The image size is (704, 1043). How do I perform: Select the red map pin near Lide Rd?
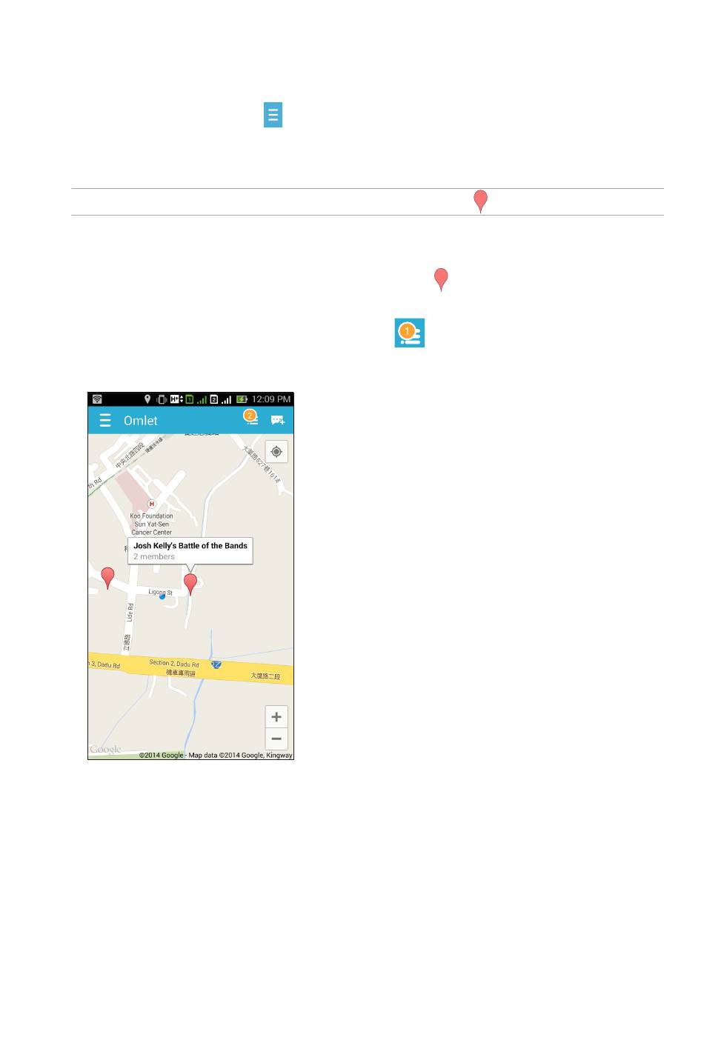[108, 578]
